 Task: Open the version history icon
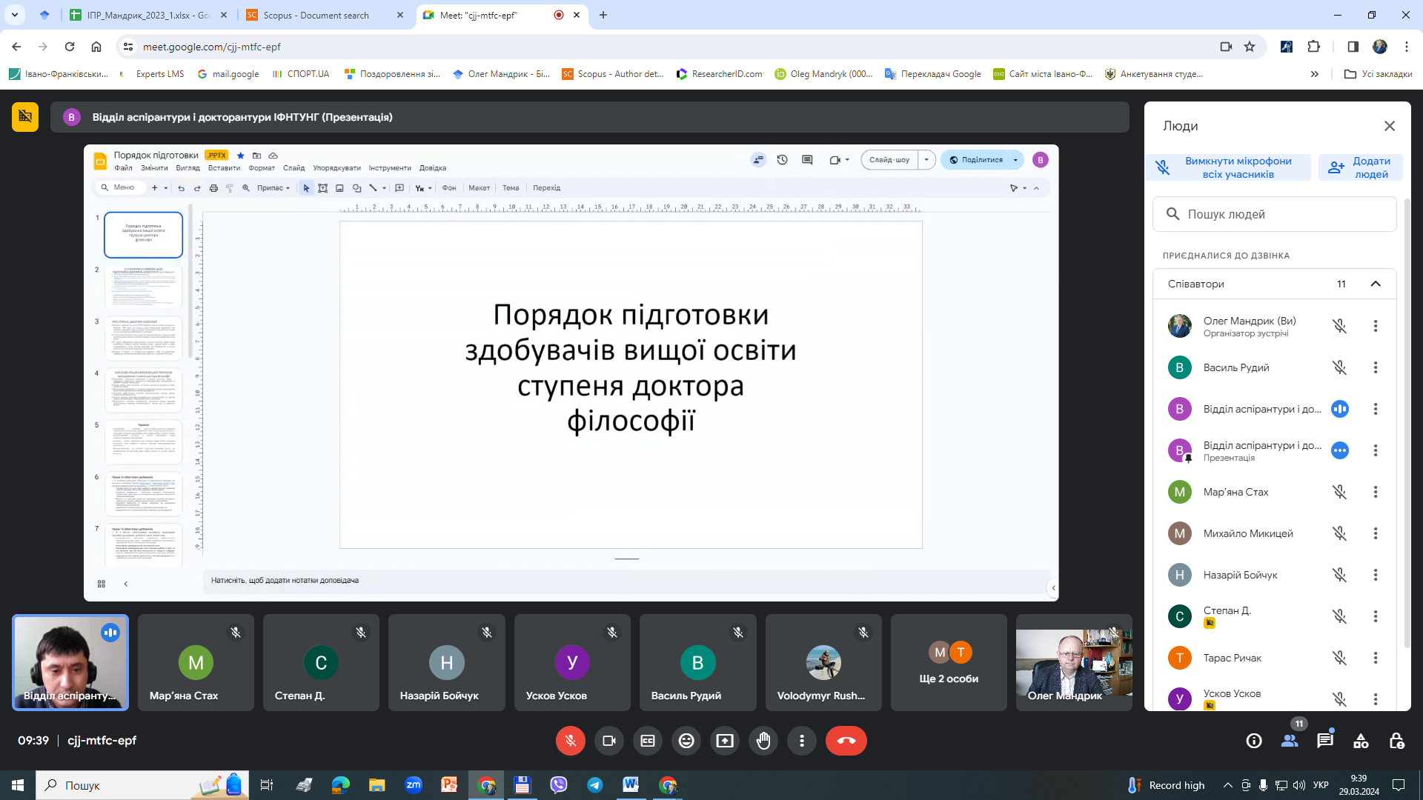click(x=782, y=159)
